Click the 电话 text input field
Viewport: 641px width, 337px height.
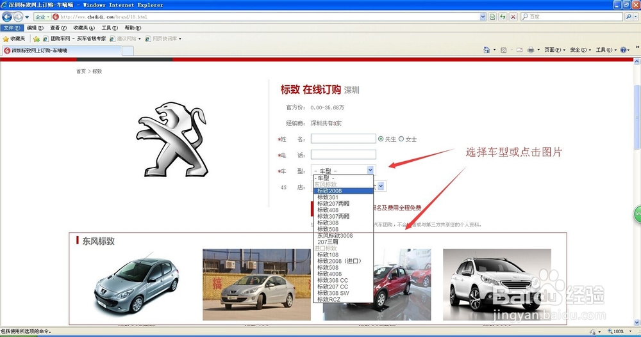click(x=344, y=155)
